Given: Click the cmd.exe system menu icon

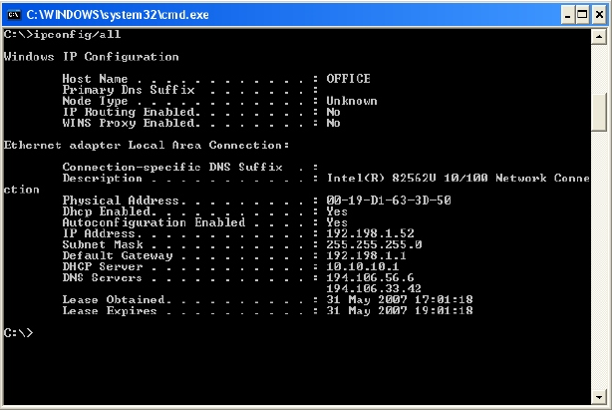Looking at the screenshot, I should [14, 15].
